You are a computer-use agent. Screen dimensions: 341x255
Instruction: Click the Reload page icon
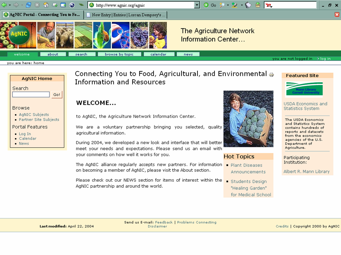pyautogui.click(x=28, y=5)
